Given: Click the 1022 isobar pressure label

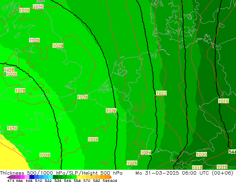Looking at the screenshot, I should coord(161,93).
